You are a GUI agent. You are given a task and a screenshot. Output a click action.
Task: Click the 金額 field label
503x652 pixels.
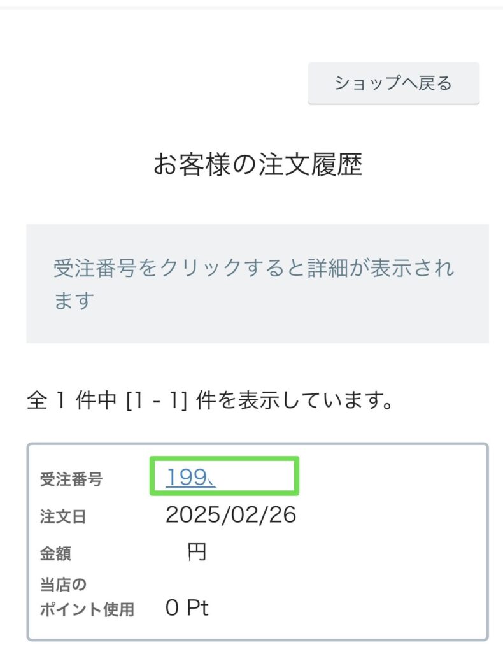pyautogui.click(x=55, y=553)
